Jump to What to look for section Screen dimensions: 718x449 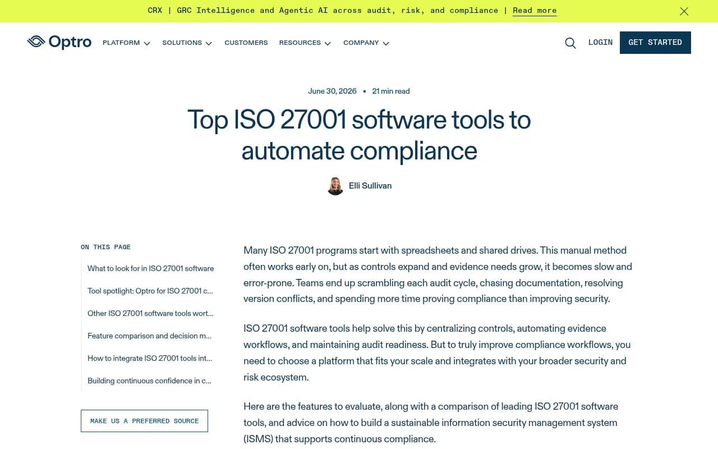click(151, 268)
